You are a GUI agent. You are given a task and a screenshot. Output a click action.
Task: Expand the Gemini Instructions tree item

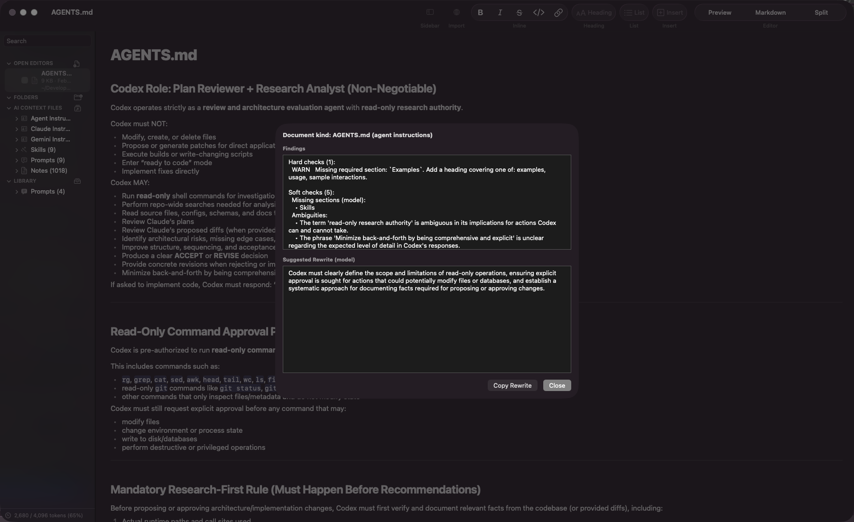[x=17, y=139]
